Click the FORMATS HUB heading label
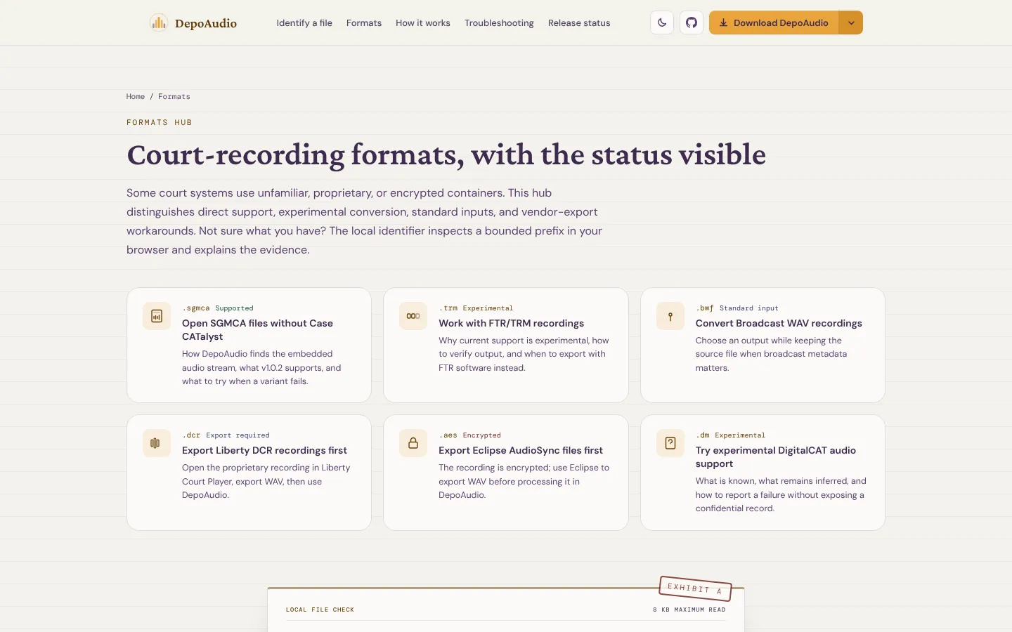 tap(160, 123)
